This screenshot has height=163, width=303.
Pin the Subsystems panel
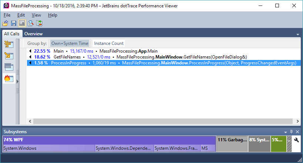[291, 132]
